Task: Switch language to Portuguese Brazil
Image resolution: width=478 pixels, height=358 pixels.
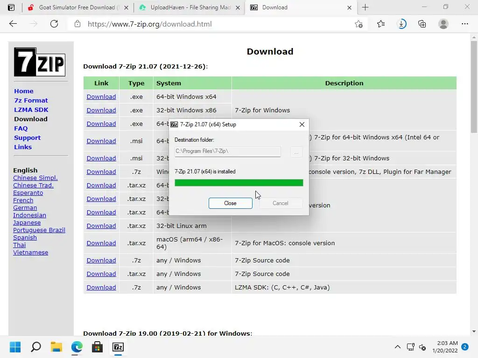Action: tap(39, 230)
